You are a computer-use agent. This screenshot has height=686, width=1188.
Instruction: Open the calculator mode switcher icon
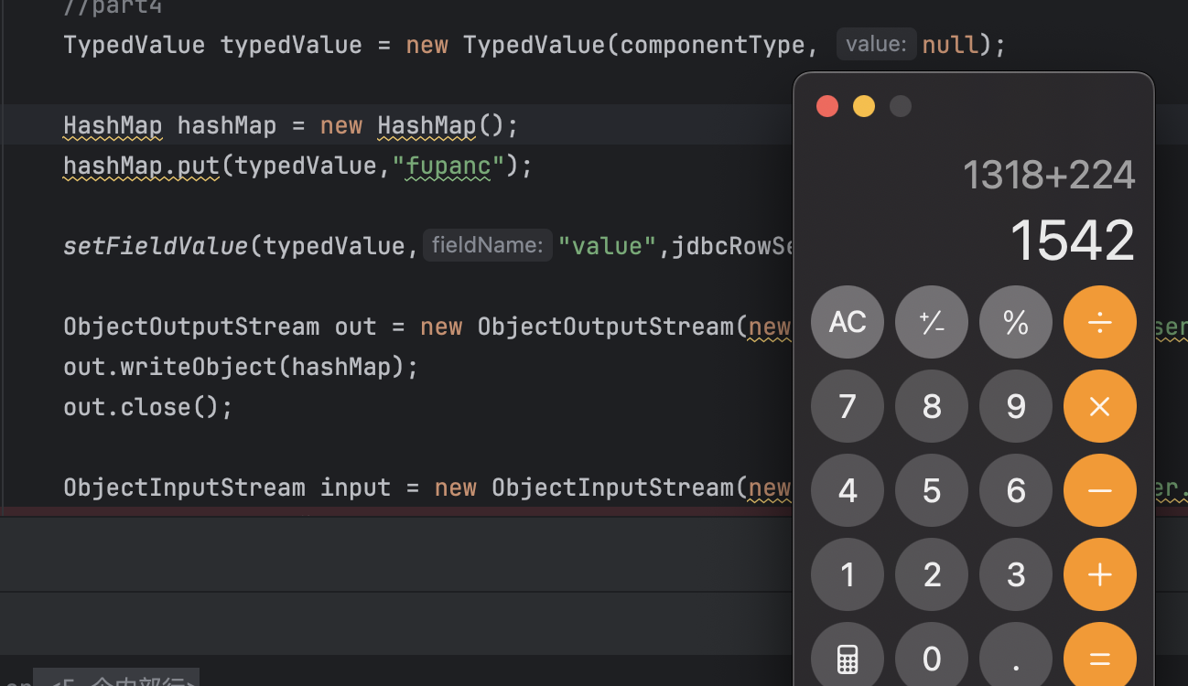coord(848,659)
